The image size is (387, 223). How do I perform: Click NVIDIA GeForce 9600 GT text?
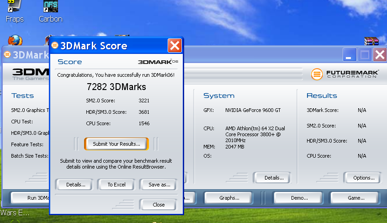(253, 110)
